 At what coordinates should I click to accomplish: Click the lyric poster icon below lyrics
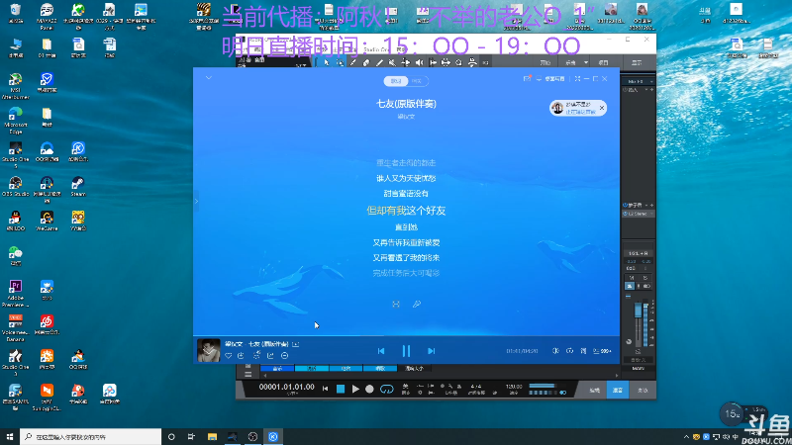[x=396, y=305]
